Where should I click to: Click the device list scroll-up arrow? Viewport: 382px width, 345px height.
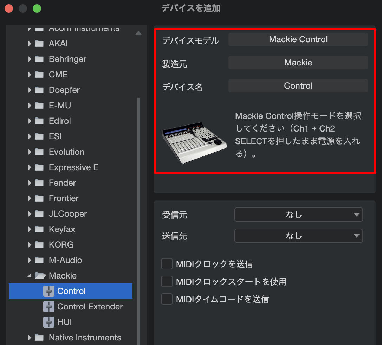[138, 33]
